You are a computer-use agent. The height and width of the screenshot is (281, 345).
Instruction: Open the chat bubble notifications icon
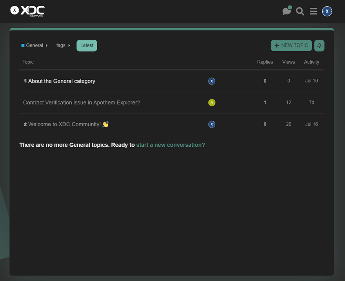287,11
